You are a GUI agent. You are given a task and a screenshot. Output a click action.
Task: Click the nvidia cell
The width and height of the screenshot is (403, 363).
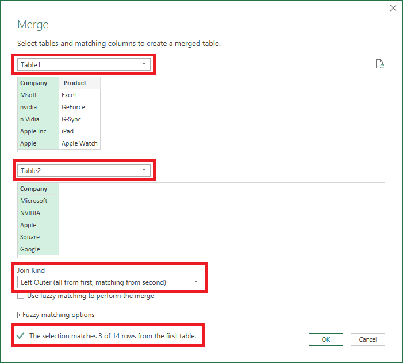coord(39,107)
